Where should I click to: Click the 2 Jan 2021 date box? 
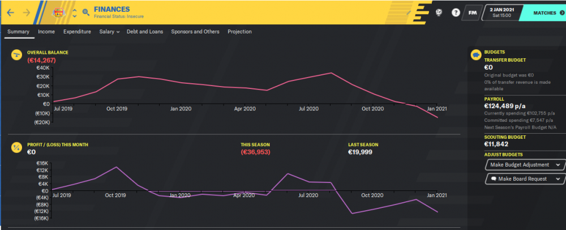[x=502, y=12]
